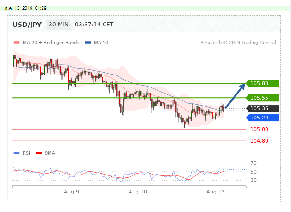
Task: Click the RSI legend label
Action: point(26,153)
